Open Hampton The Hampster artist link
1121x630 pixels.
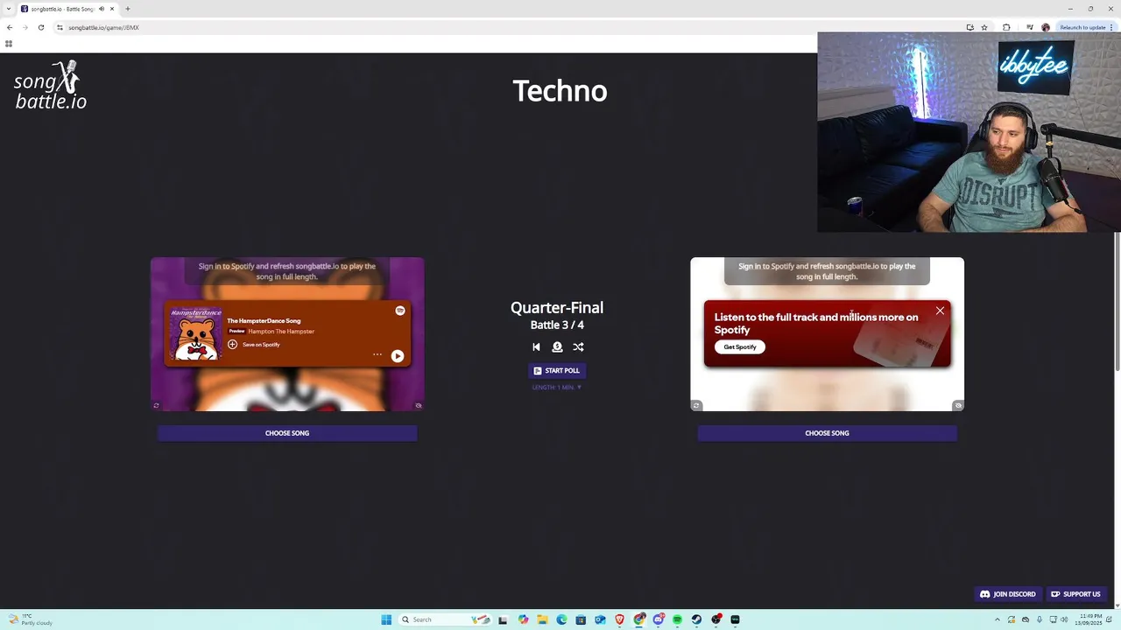(x=281, y=332)
